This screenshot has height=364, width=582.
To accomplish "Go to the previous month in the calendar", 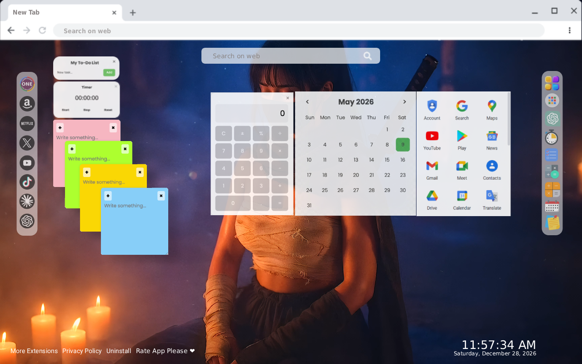I will tap(307, 102).
